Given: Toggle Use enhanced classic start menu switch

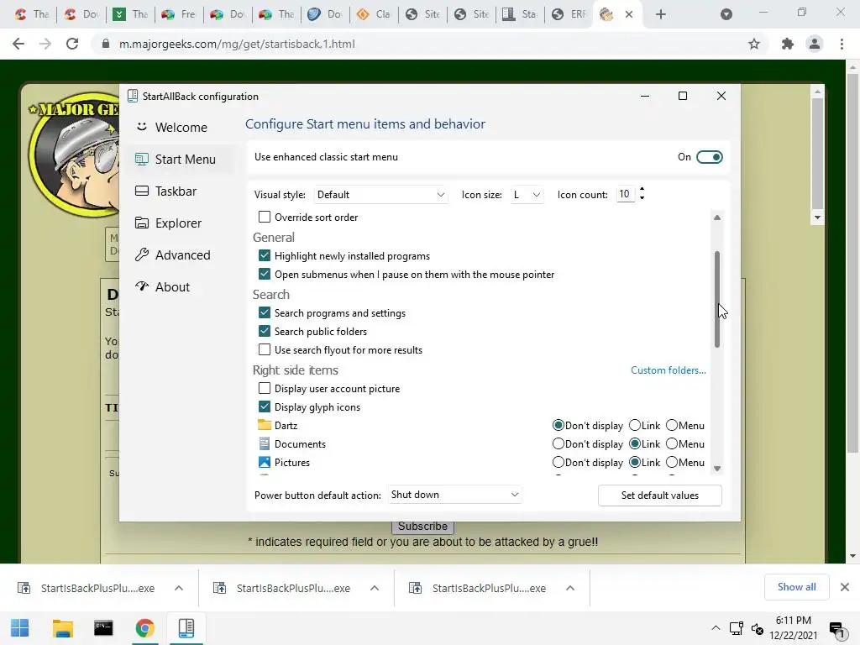Looking at the screenshot, I should pyautogui.click(x=709, y=157).
